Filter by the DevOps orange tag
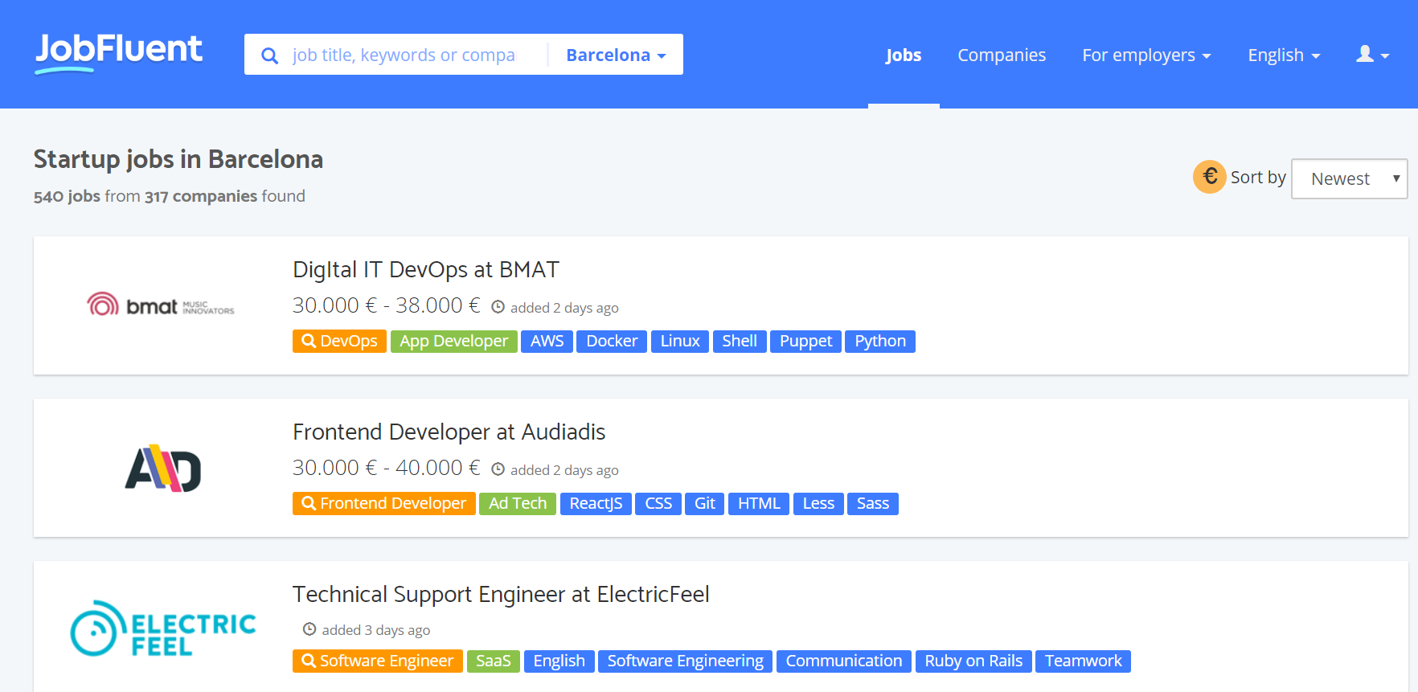 pos(340,342)
